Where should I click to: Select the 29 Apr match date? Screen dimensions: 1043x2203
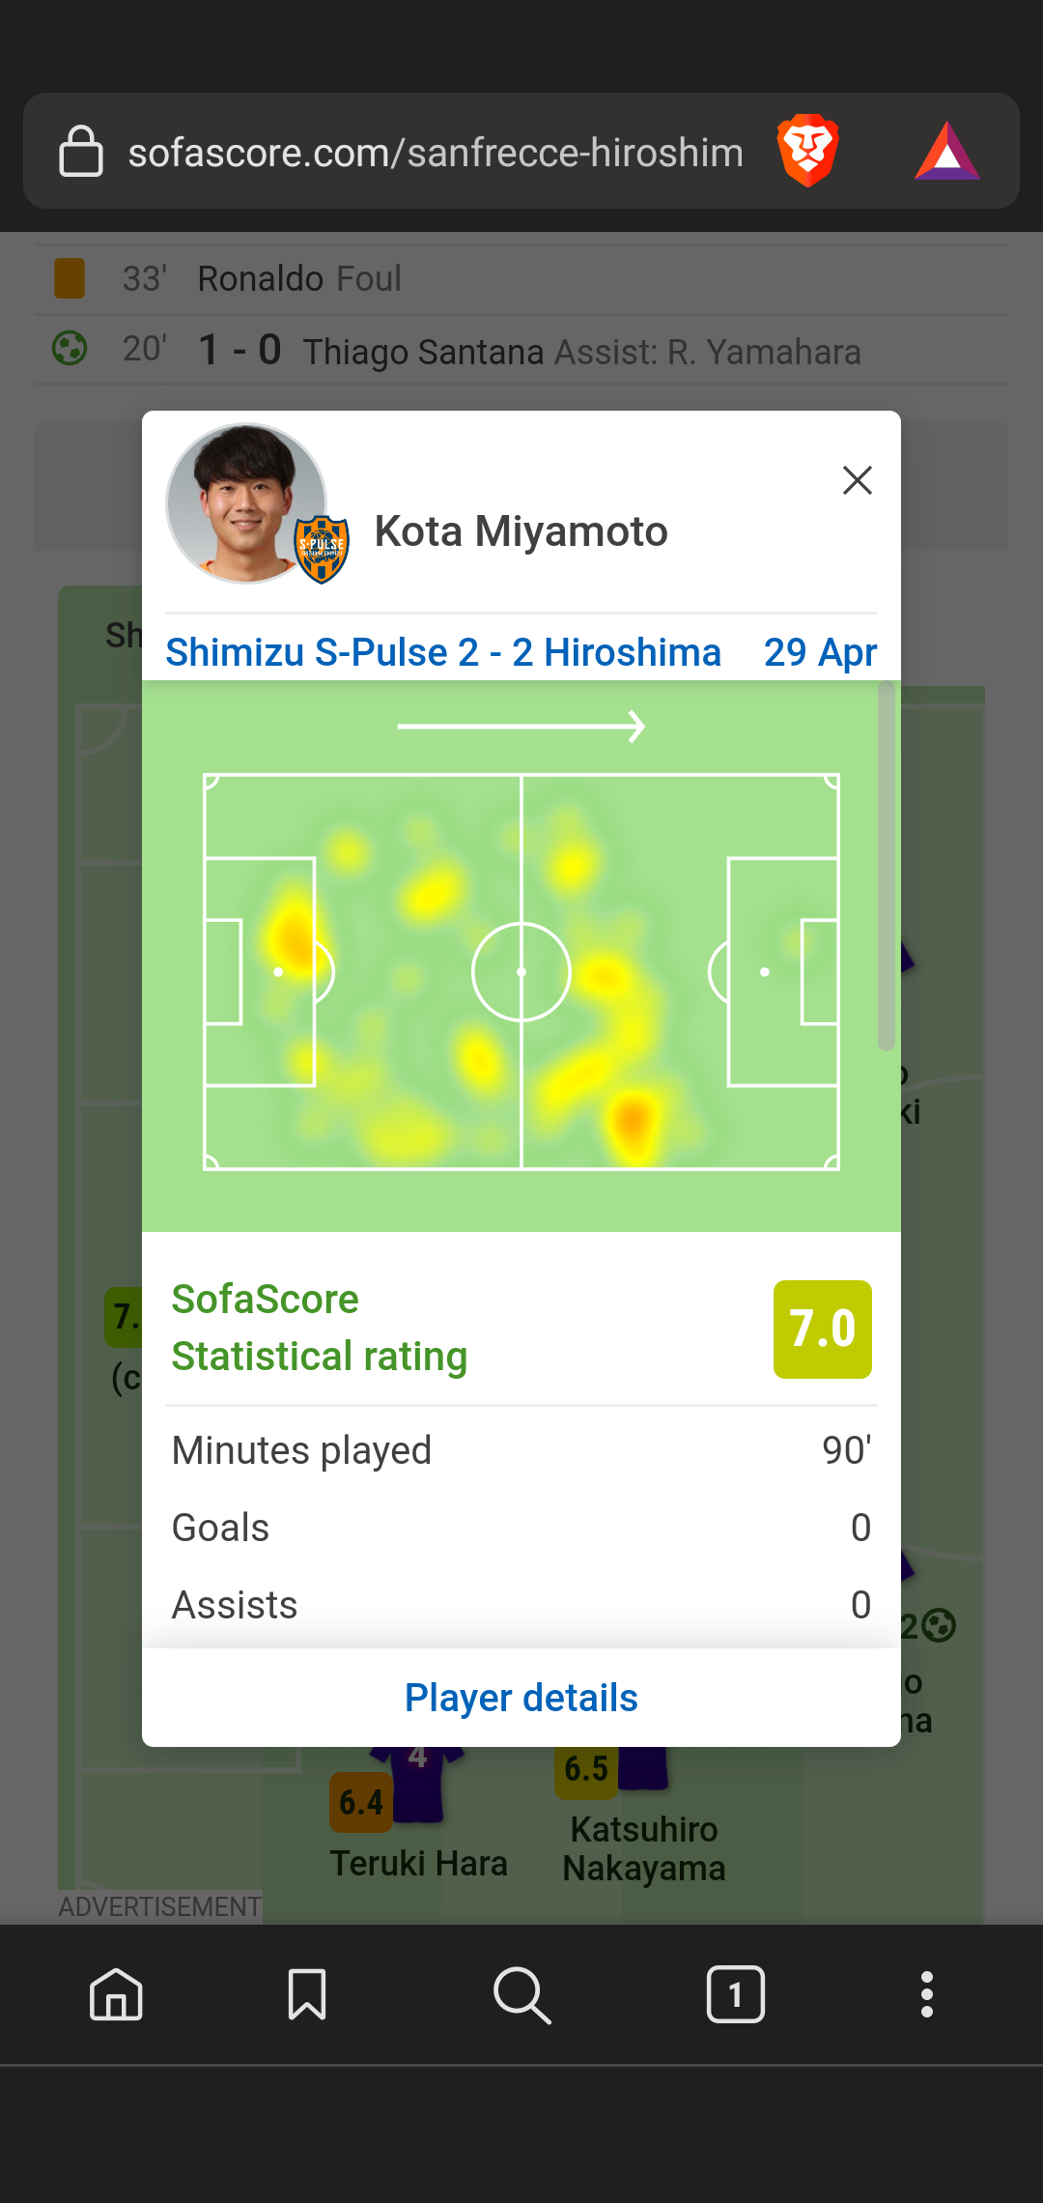click(x=820, y=652)
